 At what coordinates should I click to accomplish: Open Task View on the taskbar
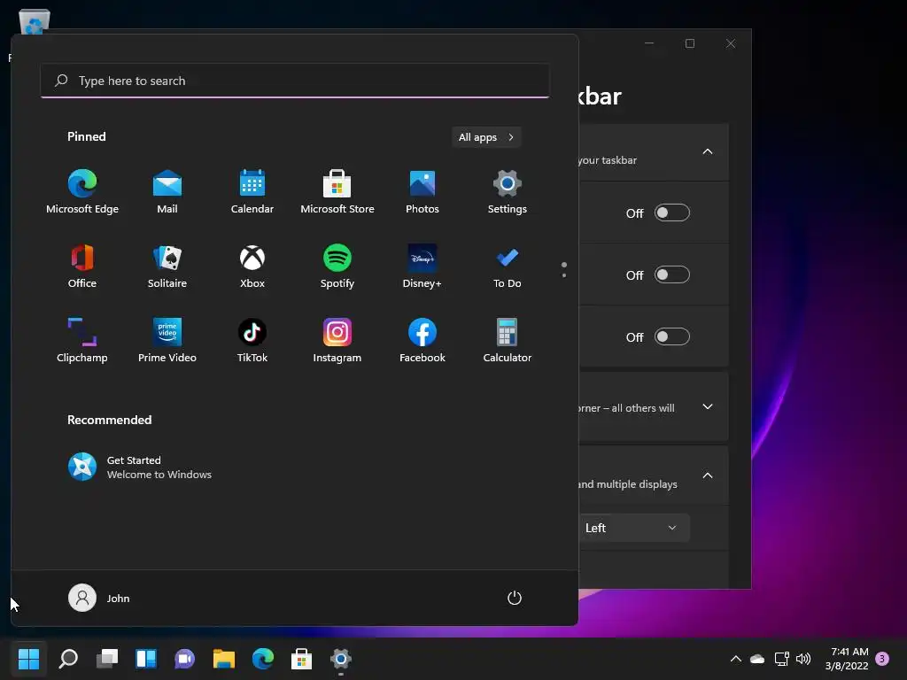tap(107, 658)
